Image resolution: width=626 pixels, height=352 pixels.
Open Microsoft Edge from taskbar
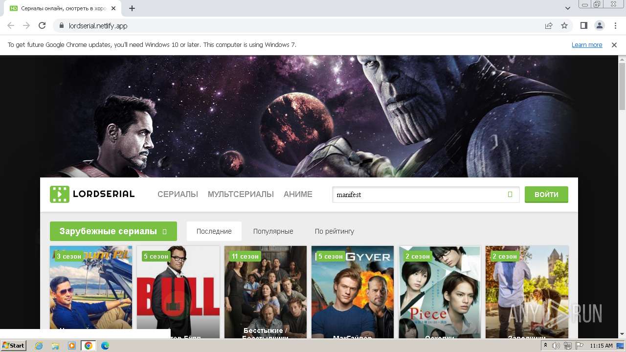tap(105, 346)
